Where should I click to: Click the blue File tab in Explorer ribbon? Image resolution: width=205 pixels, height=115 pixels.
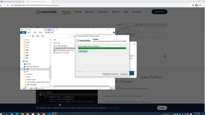click(x=23, y=33)
